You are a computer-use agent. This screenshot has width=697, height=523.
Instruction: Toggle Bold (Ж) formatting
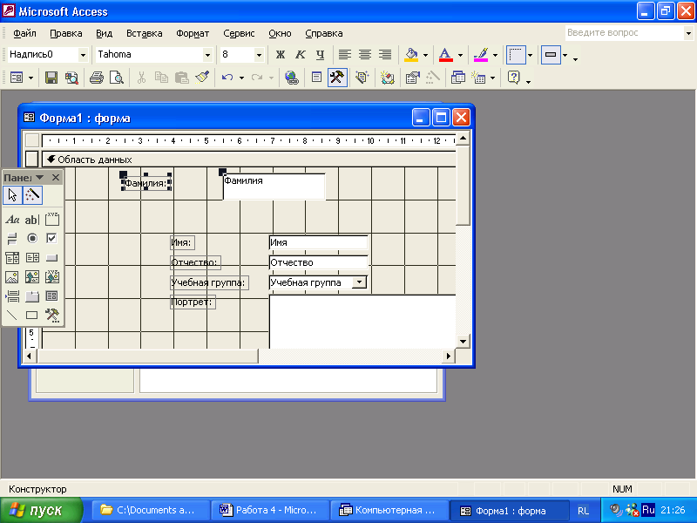[280, 55]
